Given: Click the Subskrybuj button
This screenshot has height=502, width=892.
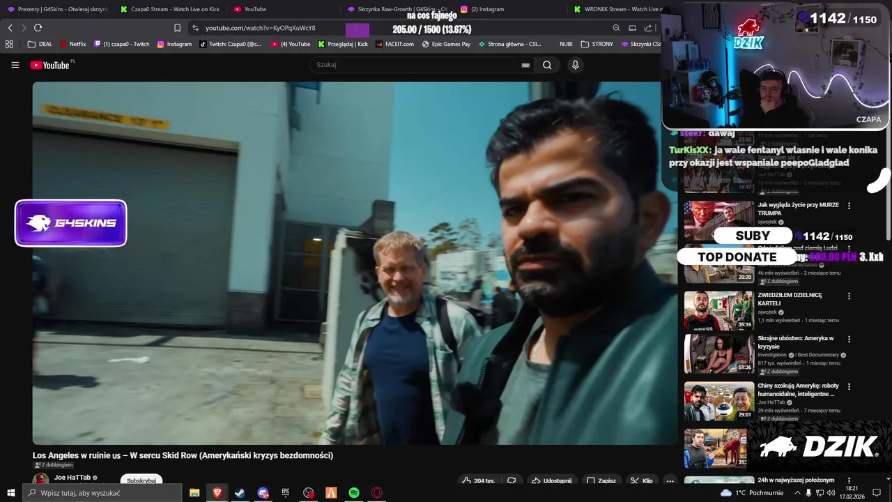Looking at the screenshot, I should pos(141,480).
